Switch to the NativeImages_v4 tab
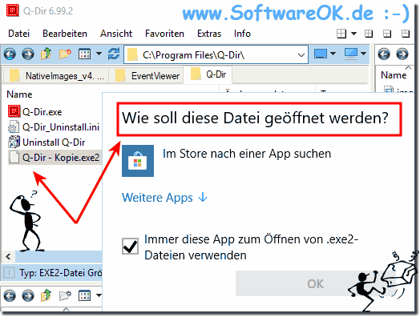The height and width of the screenshot is (317, 420). (56, 76)
